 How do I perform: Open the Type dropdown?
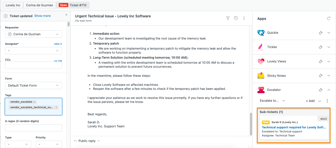click(x=18, y=144)
